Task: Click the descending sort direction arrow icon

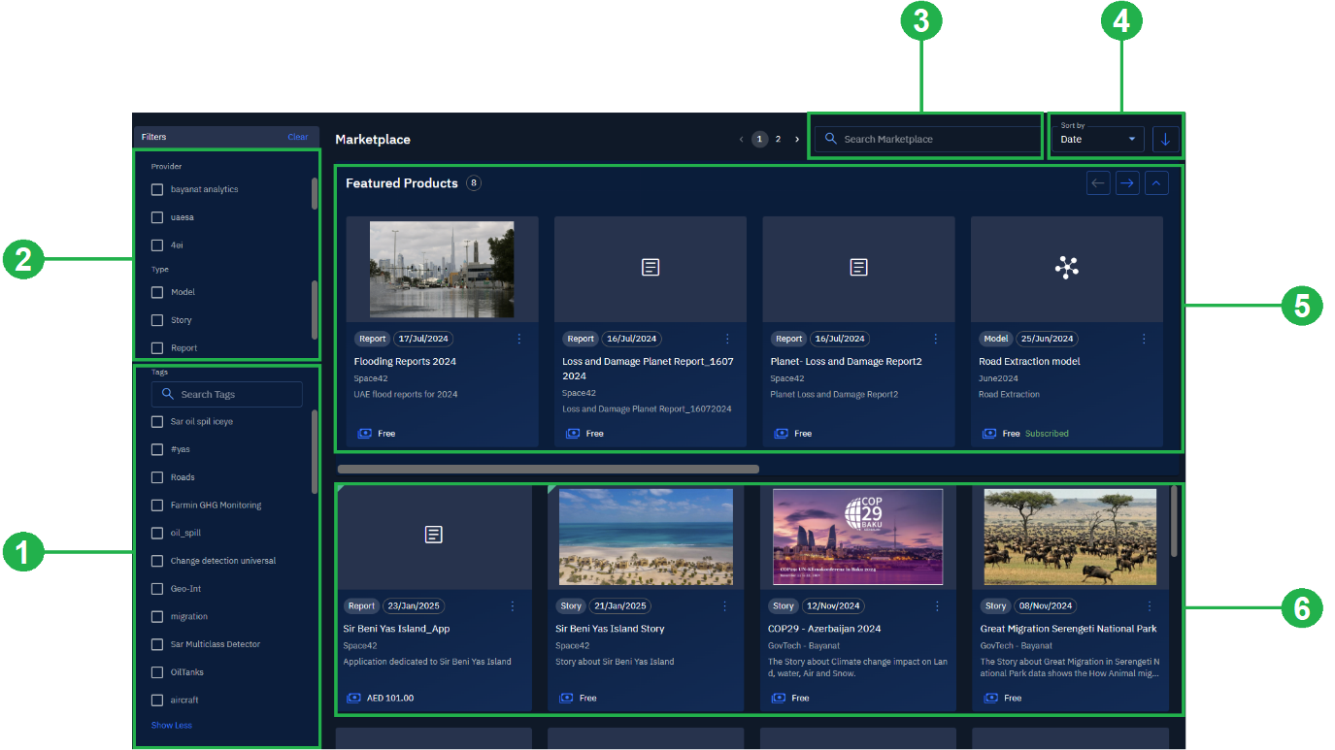Action: coord(1165,140)
